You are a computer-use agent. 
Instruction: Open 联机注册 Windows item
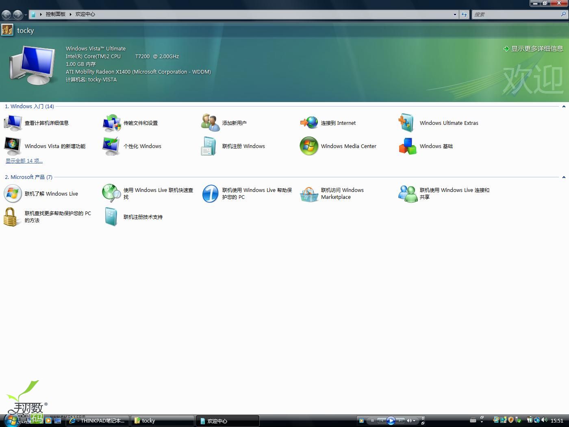pos(233,146)
